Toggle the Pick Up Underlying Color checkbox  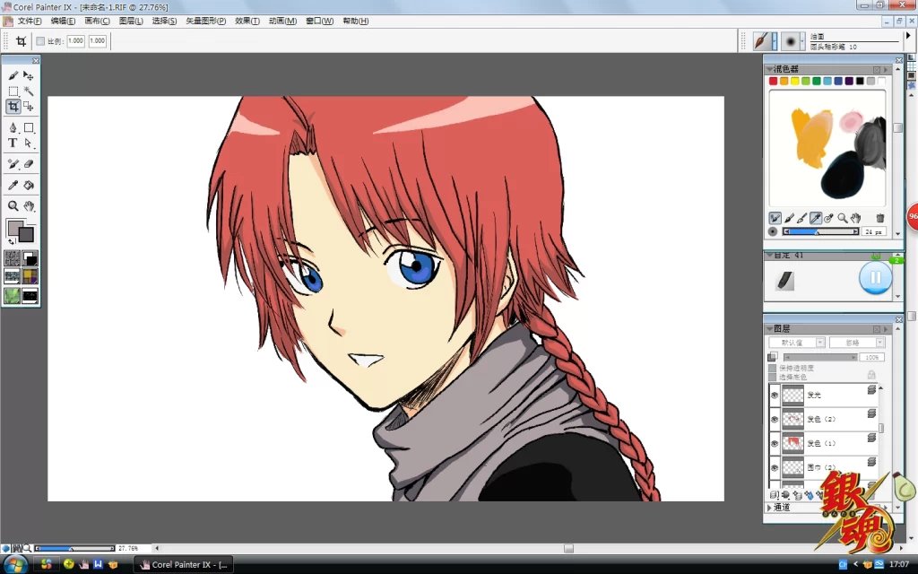pos(772,377)
